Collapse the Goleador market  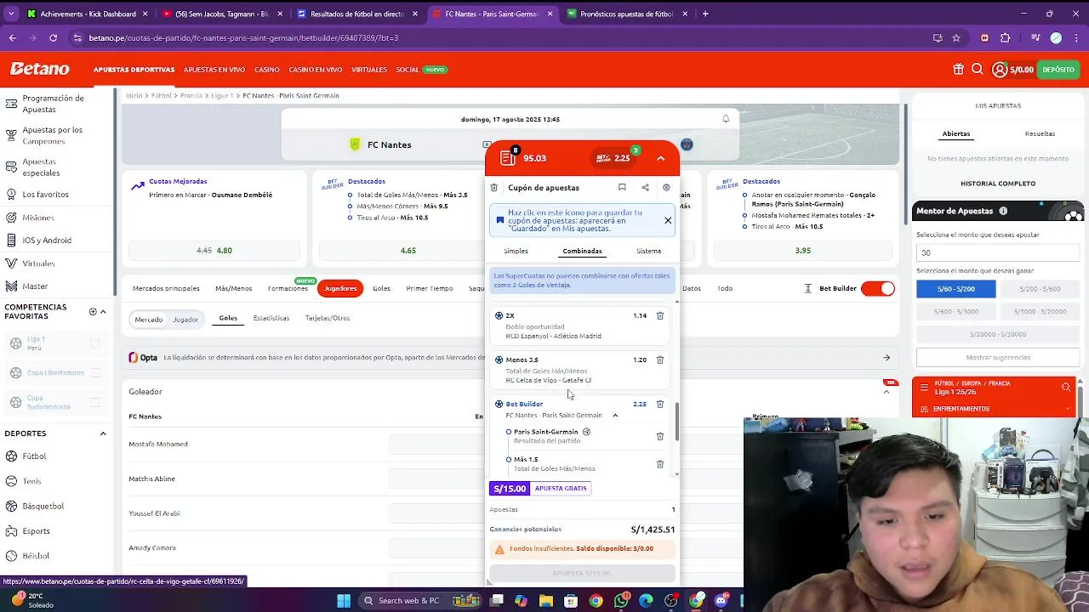[886, 392]
